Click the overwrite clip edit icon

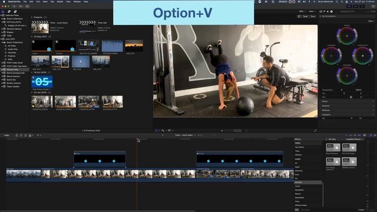[30, 135]
